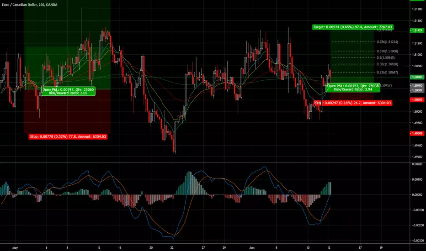Click the MACD -0.00100 axis value
This screenshot has height=251, width=426.
coord(417,210)
